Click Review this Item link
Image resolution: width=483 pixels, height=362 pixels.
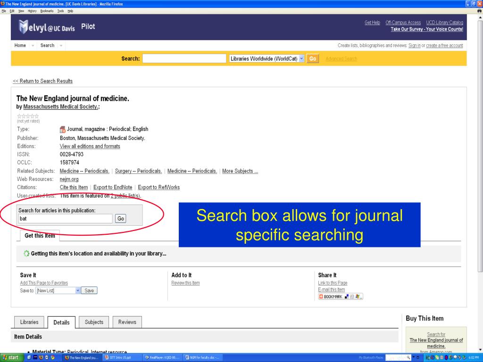coord(185,283)
